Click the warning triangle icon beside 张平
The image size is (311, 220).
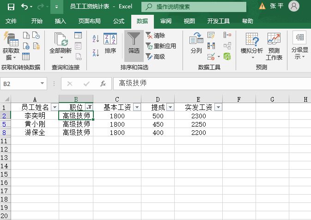coord(262,6)
